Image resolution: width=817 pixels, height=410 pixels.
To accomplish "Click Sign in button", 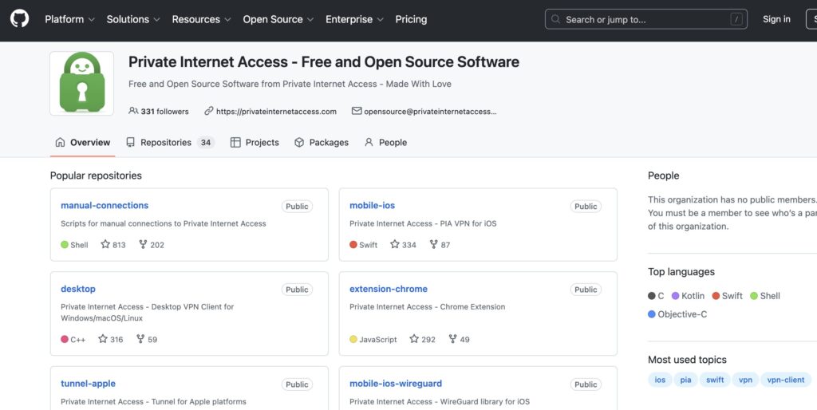I will click(776, 19).
